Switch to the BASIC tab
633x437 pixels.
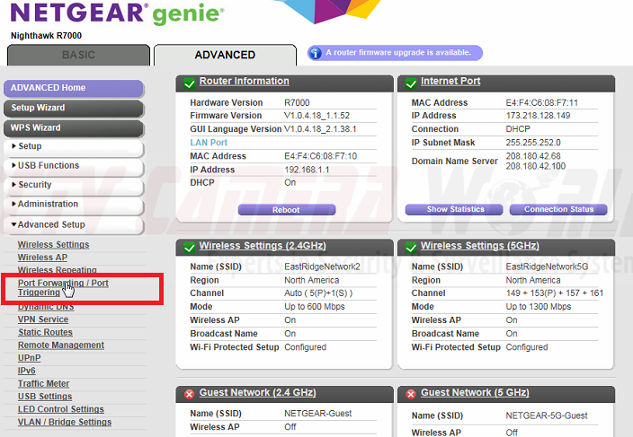click(78, 55)
